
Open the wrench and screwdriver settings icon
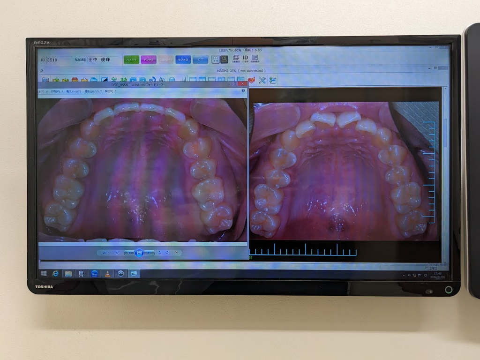click(x=262, y=80)
